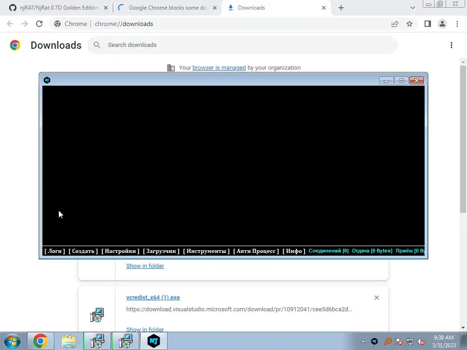Go back to previous page
This screenshot has height=350, width=467.
10,24
